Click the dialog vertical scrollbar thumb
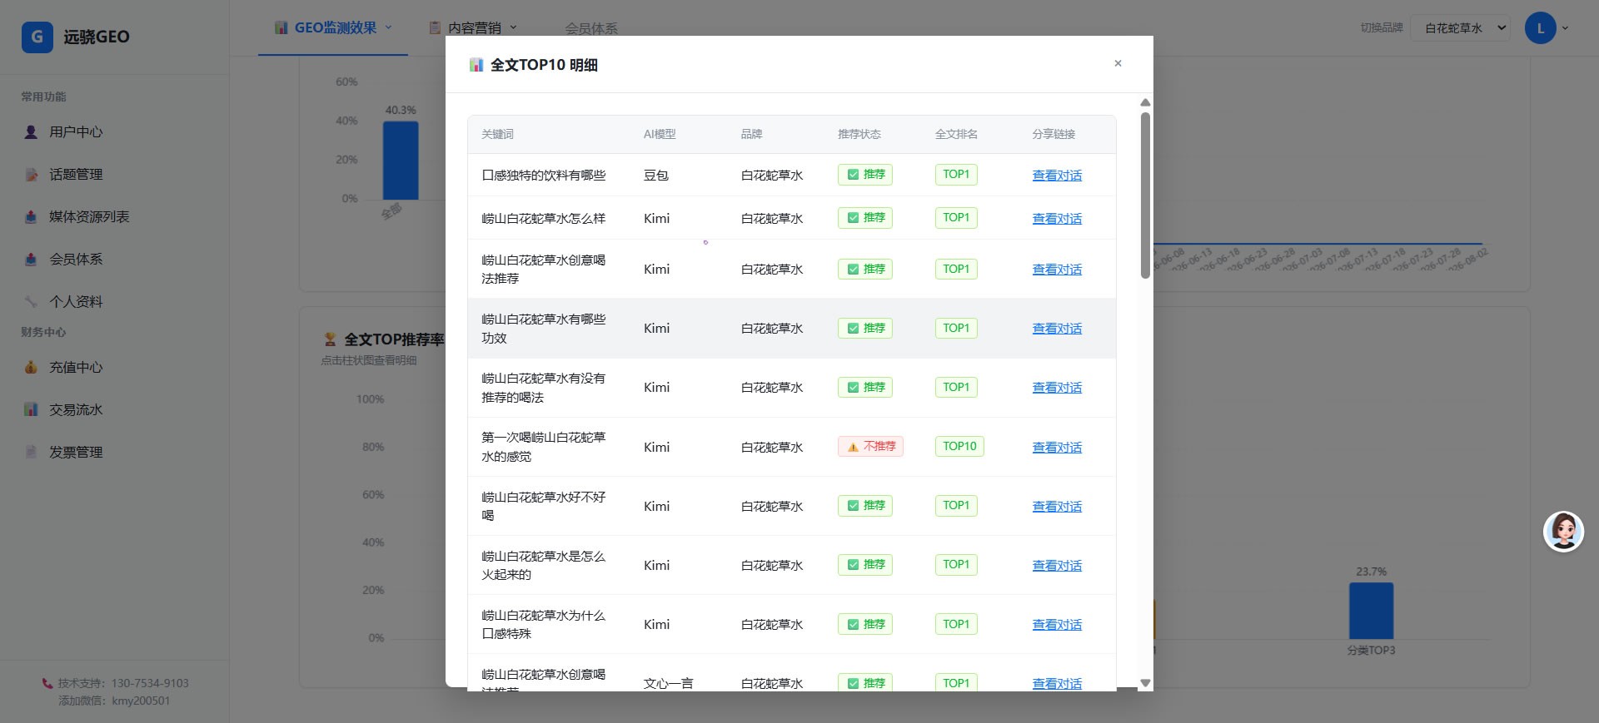Image resolution: width=1599 pixels, height=723 pixels. click(1145, 196)
